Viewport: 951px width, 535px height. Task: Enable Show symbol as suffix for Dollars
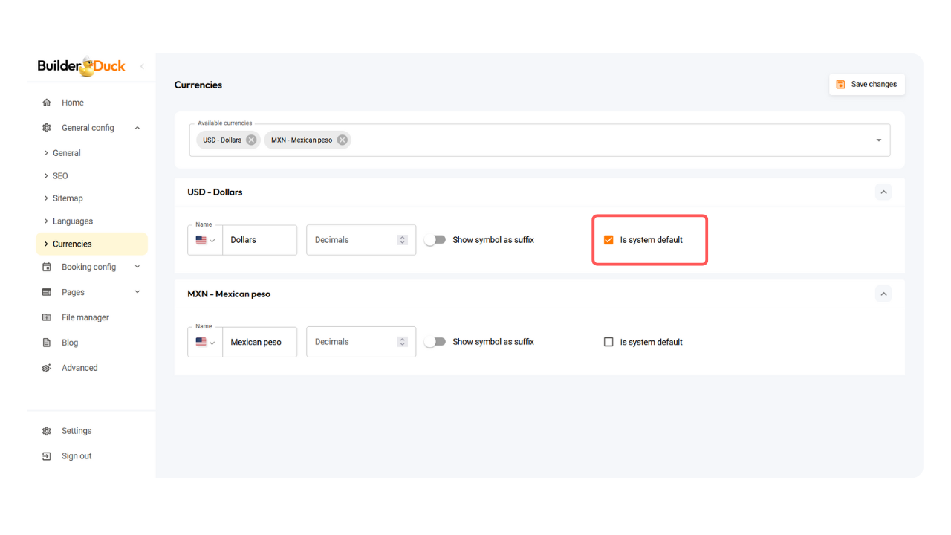[x=435, y=240]
